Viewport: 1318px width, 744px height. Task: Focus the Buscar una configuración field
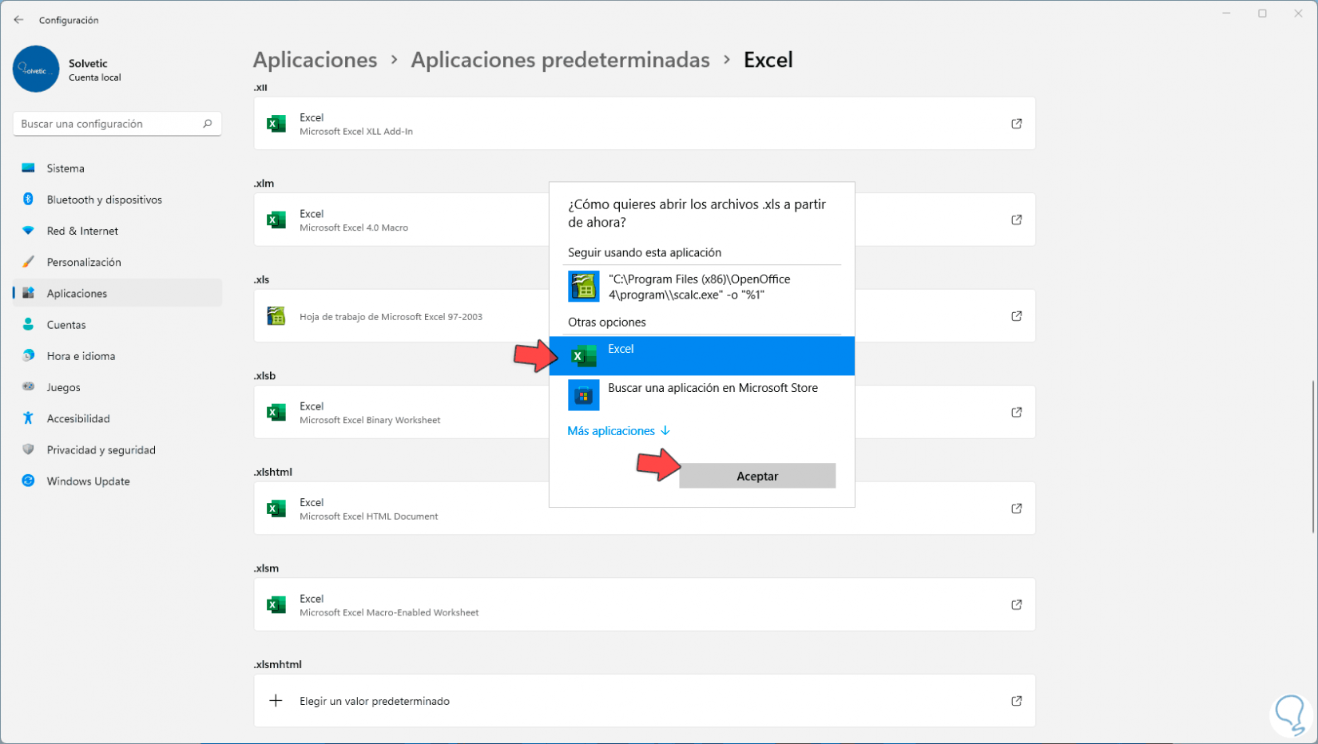[117, 124]
